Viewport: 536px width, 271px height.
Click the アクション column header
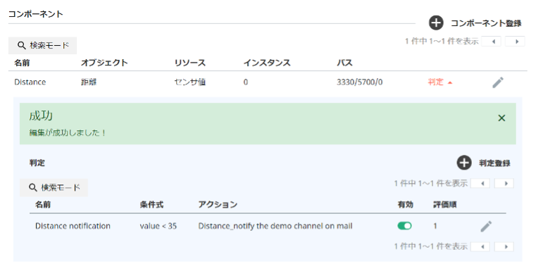(218, 205)
